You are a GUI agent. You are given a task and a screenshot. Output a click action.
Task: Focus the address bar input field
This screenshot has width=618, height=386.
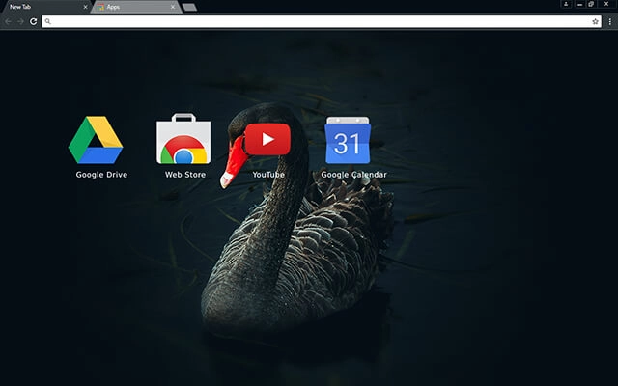point(322,21)
